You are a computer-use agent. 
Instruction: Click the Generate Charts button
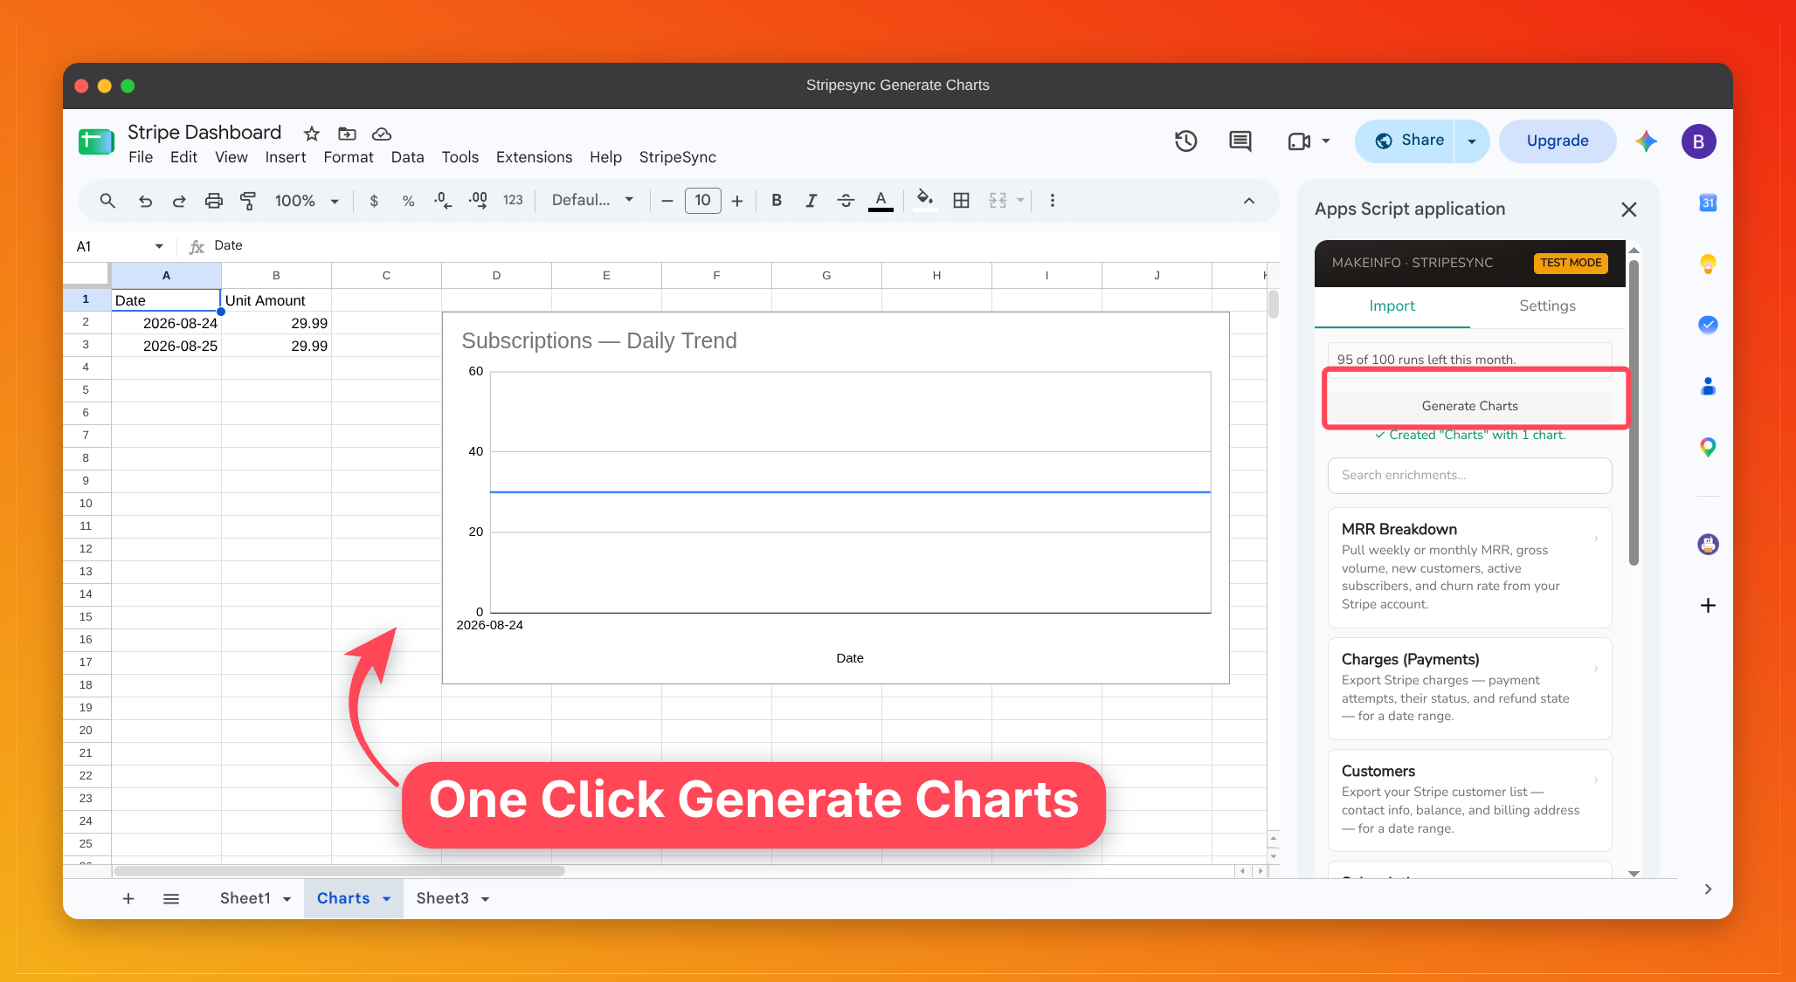tap(1470, 406)
